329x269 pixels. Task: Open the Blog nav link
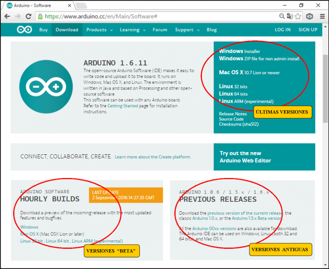tap(212, 30)
